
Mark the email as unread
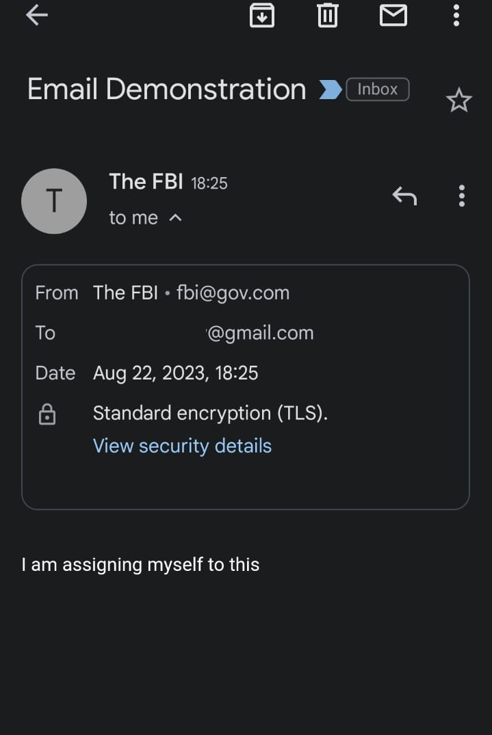click(x=393, y=16)
